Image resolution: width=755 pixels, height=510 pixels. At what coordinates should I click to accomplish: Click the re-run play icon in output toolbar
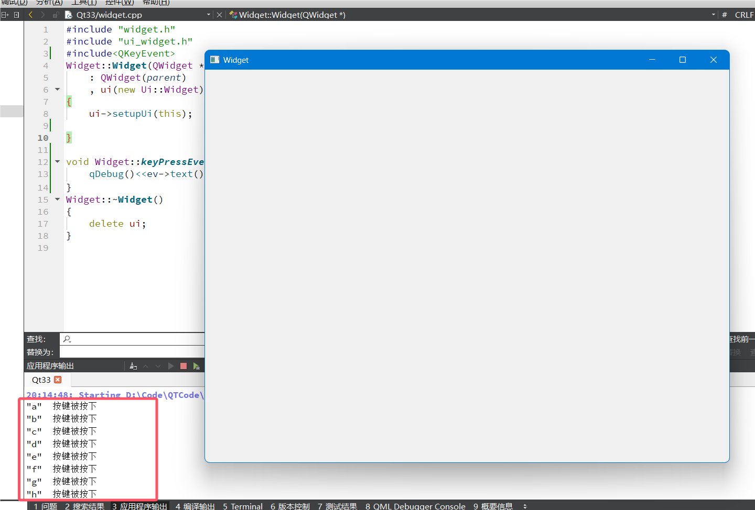pyautogui.click(x=171, y=366)
